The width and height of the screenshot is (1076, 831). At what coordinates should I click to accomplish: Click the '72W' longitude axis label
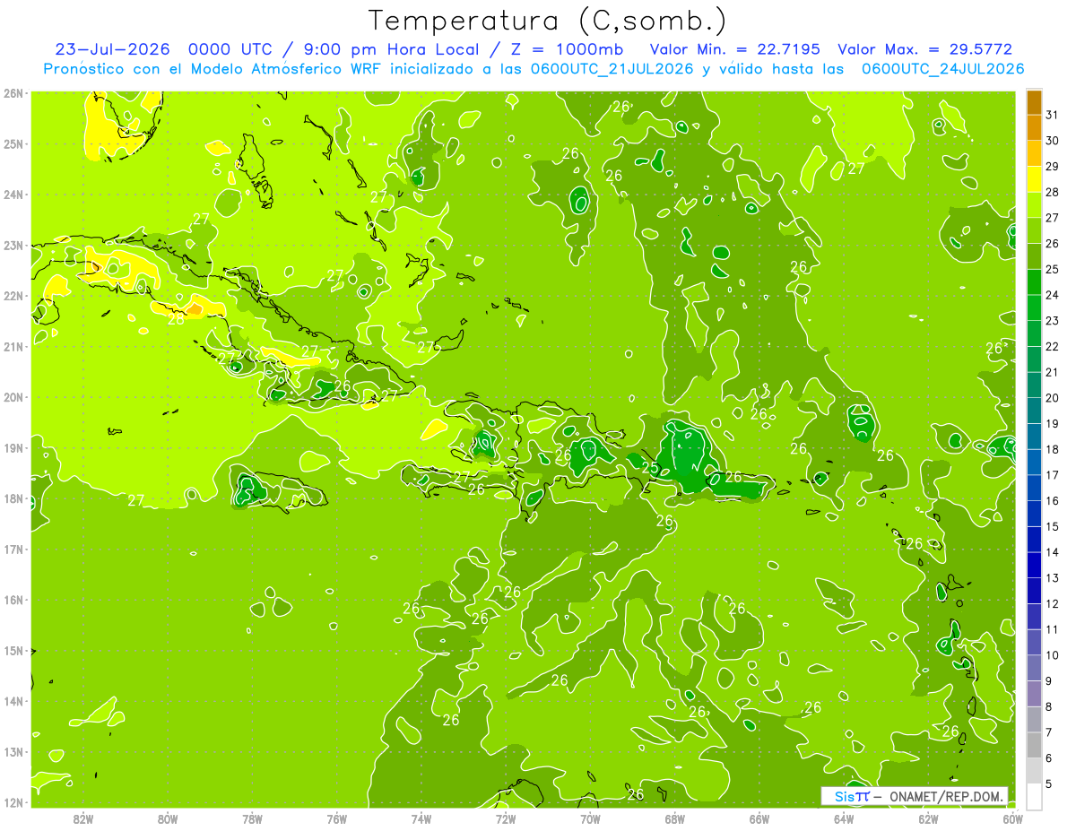coord(506,818)
